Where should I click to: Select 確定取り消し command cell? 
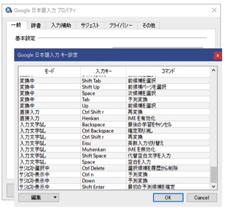[x=168, y=131]
